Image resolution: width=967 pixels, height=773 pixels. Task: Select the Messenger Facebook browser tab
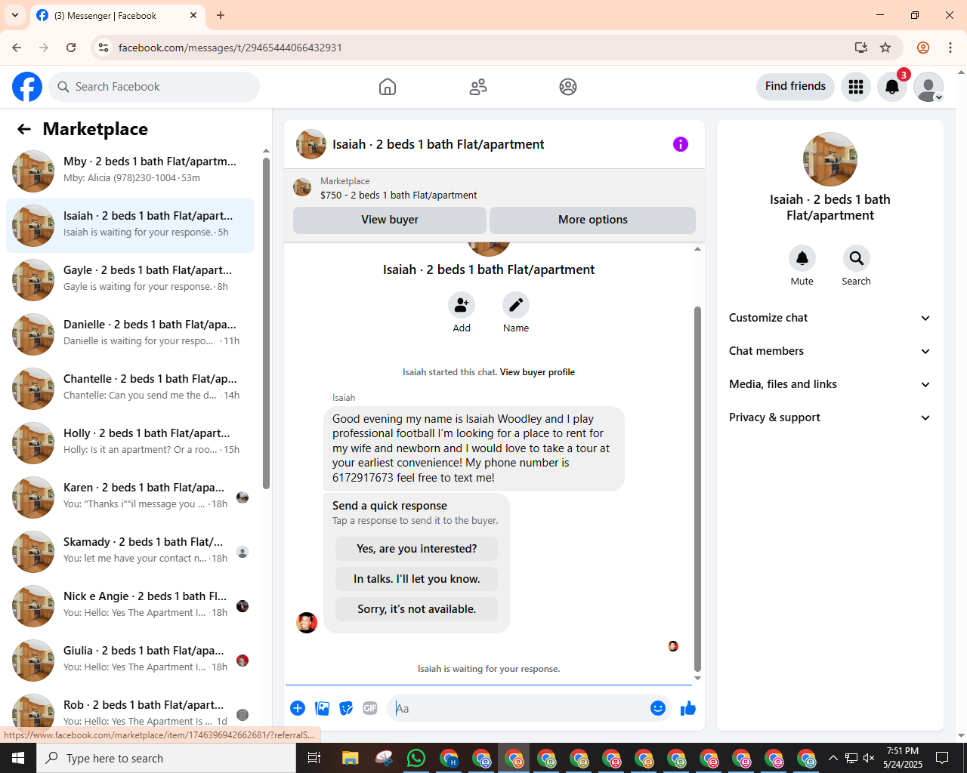117,15
